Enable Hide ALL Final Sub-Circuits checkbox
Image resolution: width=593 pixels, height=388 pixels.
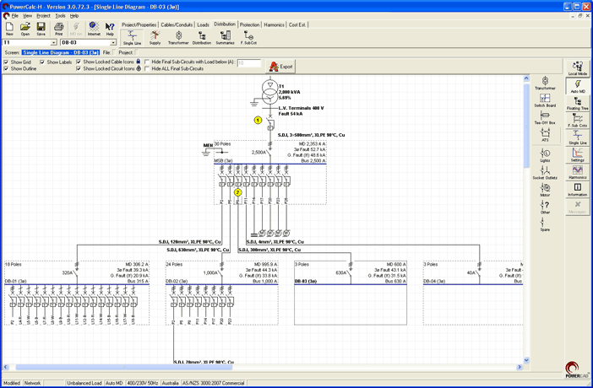147,69
